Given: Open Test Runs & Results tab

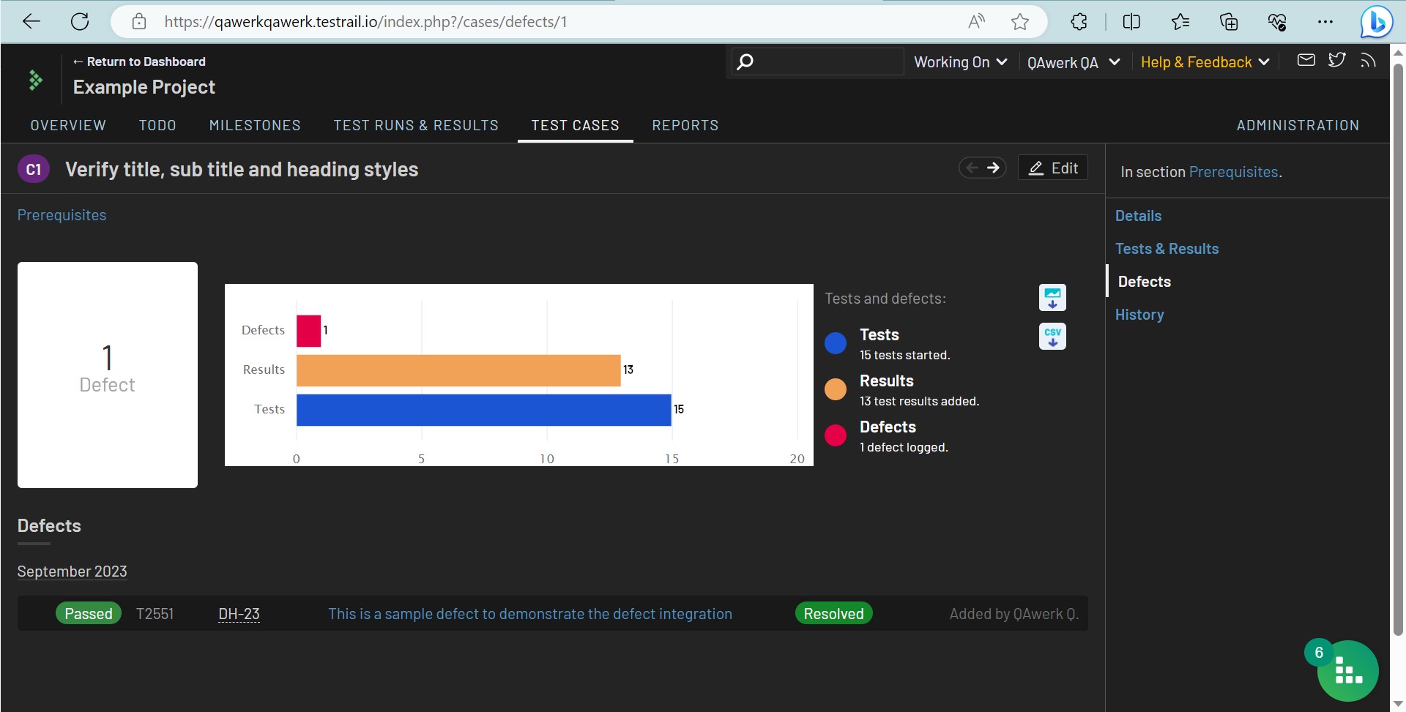Looking at the screenshot, I should pyautogui.click(x=416, y=125).
